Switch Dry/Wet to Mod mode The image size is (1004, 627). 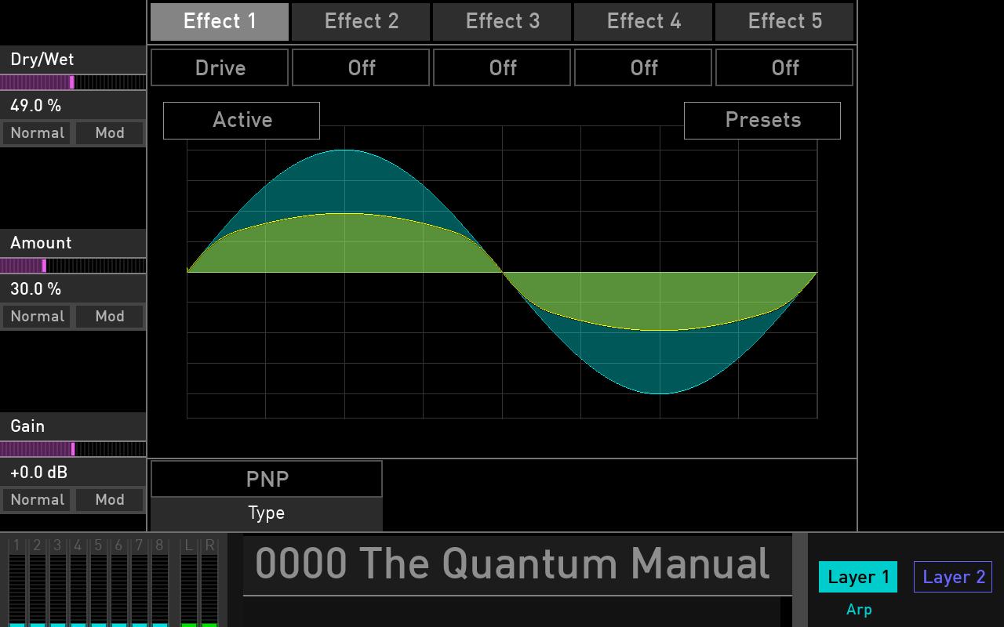pos(109,132)
